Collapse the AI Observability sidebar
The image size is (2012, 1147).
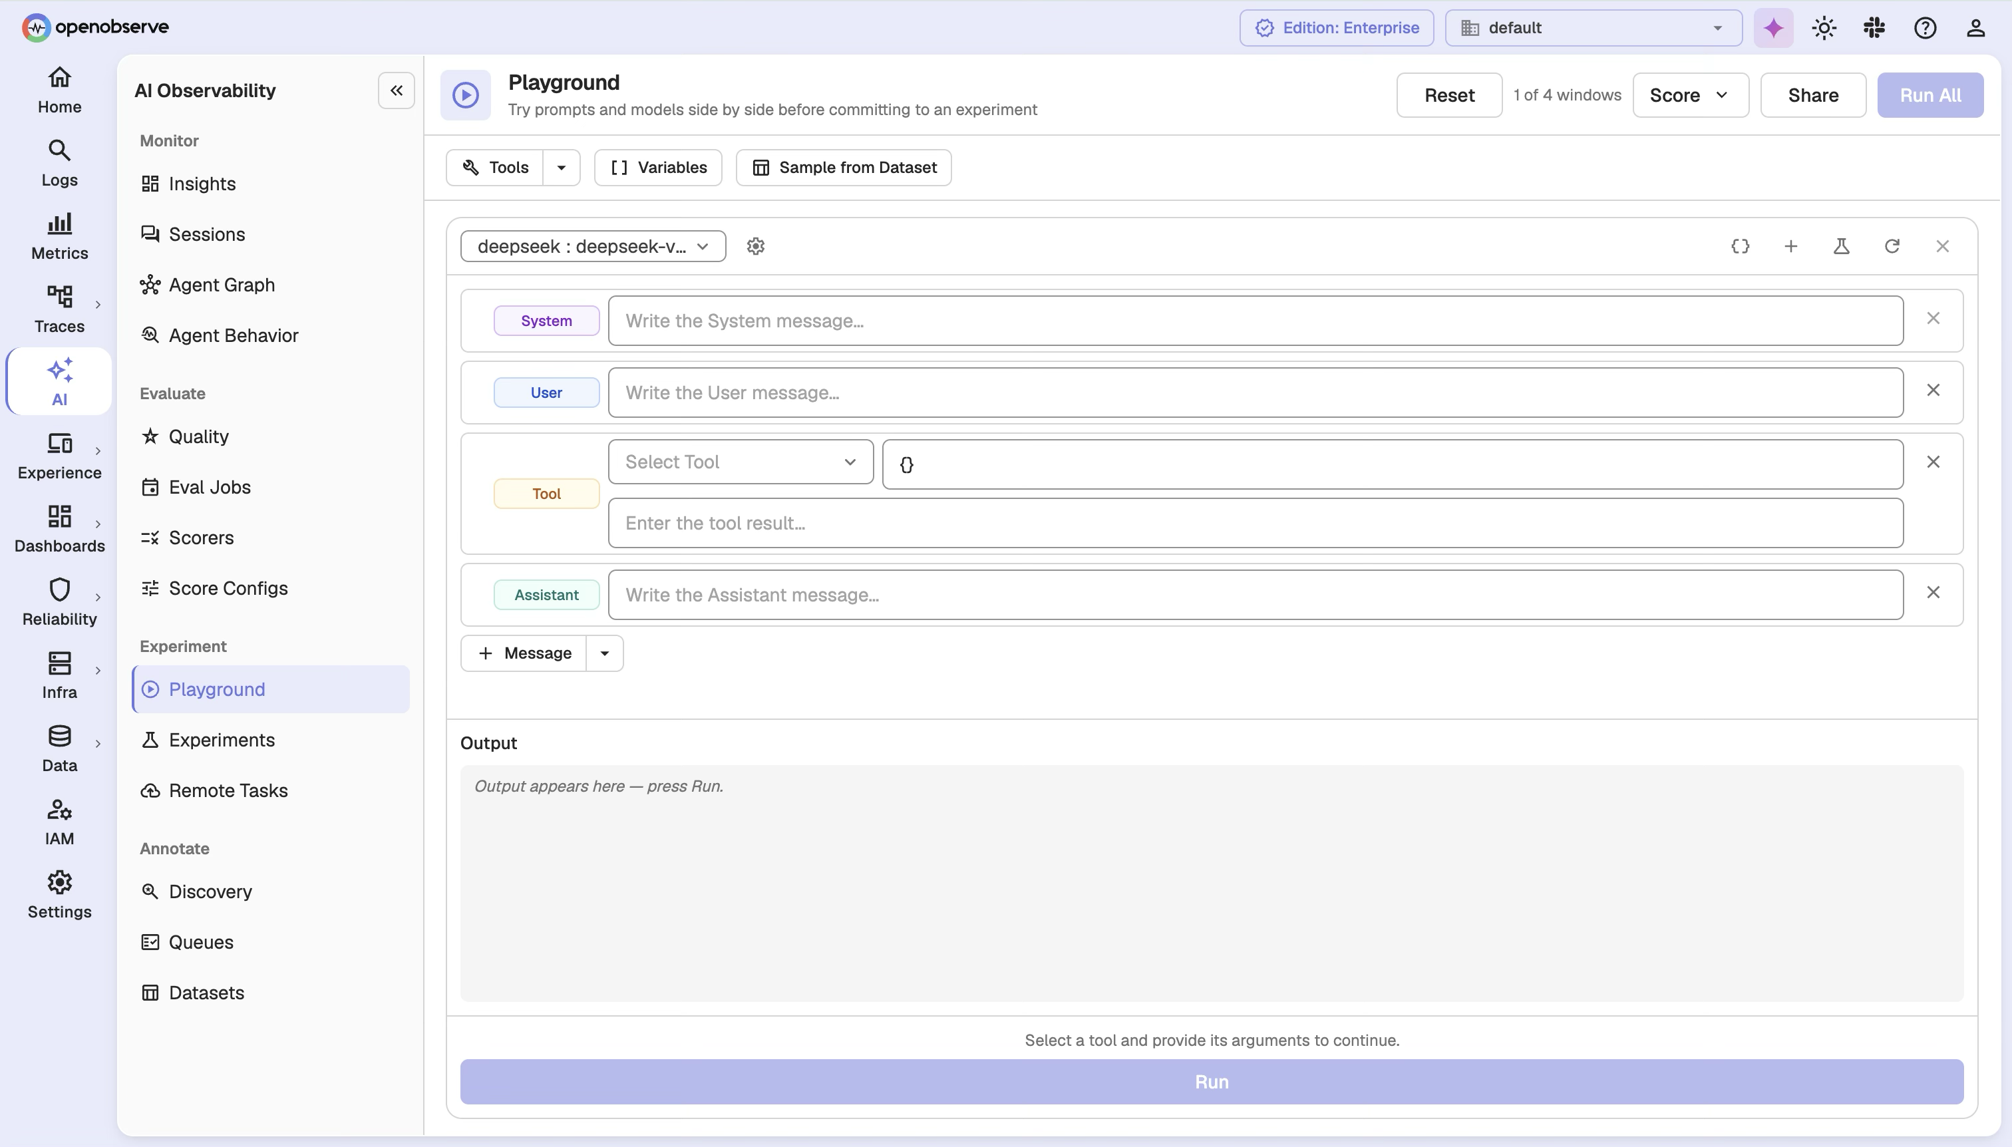397,90
